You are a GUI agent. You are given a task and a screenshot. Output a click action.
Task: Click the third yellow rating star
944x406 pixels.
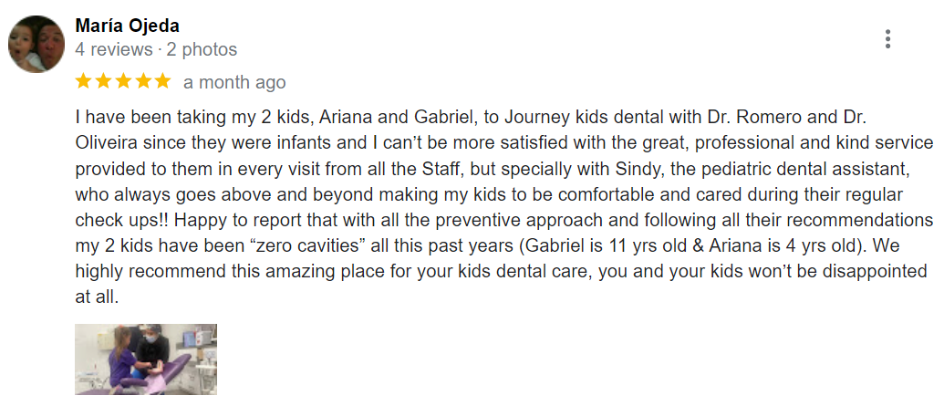coord(123,81)
